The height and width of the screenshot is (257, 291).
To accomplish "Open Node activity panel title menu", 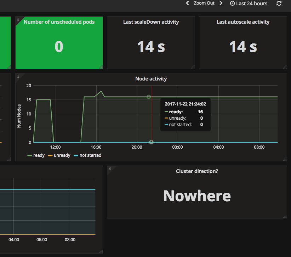I will [151, 79].
